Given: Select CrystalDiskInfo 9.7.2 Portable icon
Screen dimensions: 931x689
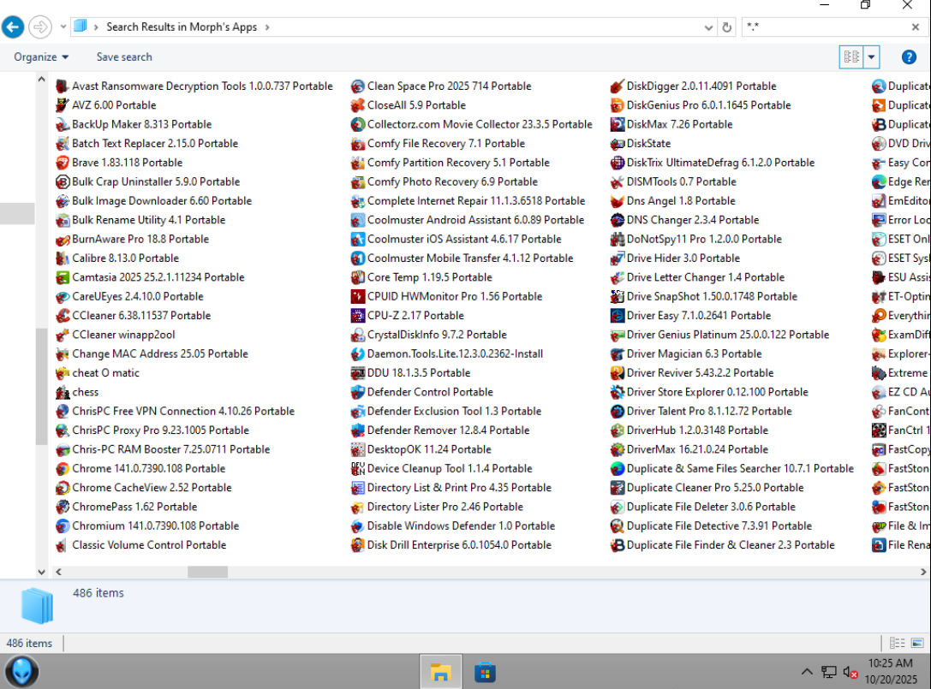Looking at the screenshot, I should coord(357,335).
